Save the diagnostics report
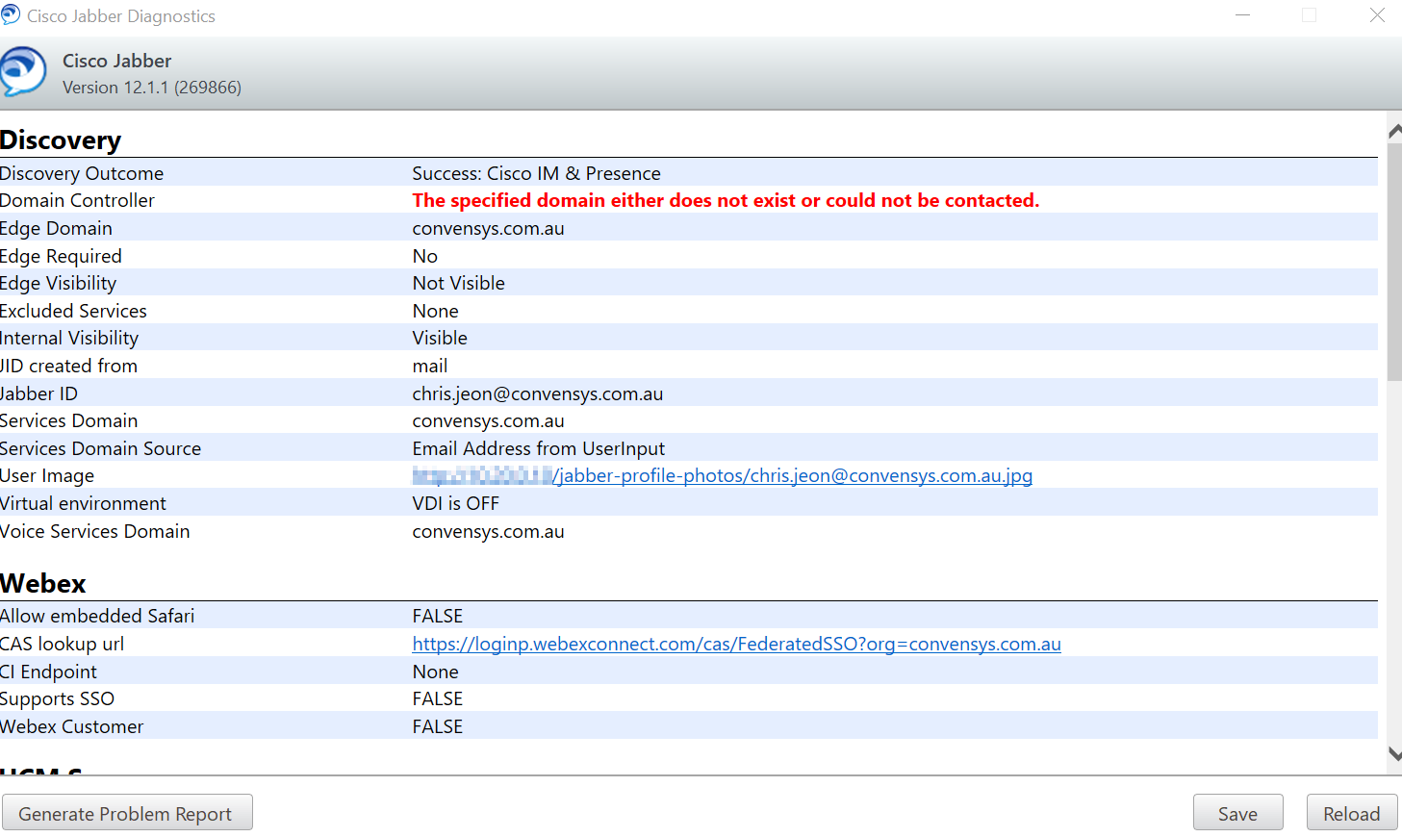 pyautogui.click(x=1237, y=813)
